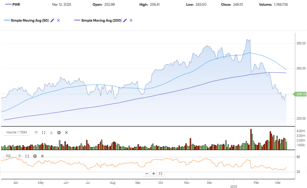The height and width of the screenshot is (188, 307).
Task: Remove the Simple Moving Avg (50) indicator
Action: click(x=58, y=21)
